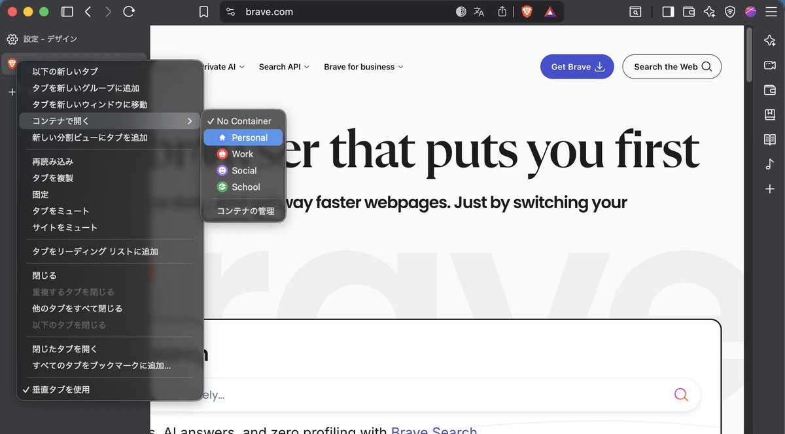Uncheck 垂直タブを使用 option
Viewport: 785px width, 434px height.
(109, 389)
